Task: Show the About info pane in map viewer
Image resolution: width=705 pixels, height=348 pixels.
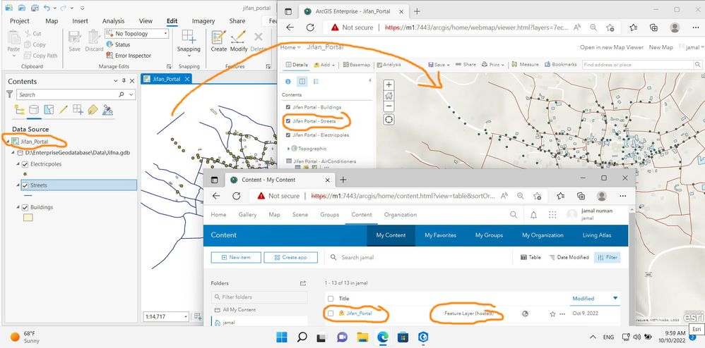Action: click(x=288, y=82)
